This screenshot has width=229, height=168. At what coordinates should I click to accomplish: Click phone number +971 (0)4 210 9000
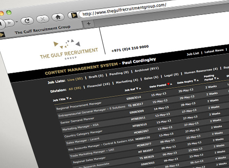[130, 48]
